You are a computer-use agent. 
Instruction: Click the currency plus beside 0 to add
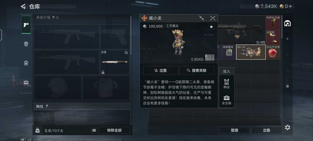(290, 6)
